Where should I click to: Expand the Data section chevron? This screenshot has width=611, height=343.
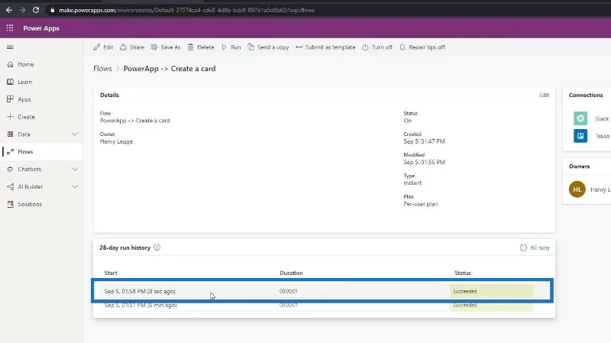[x=75, y=134]
